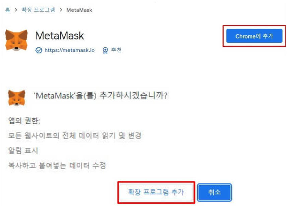
Task: Click the large MetaMask fox logo
Action: (16, 40)
